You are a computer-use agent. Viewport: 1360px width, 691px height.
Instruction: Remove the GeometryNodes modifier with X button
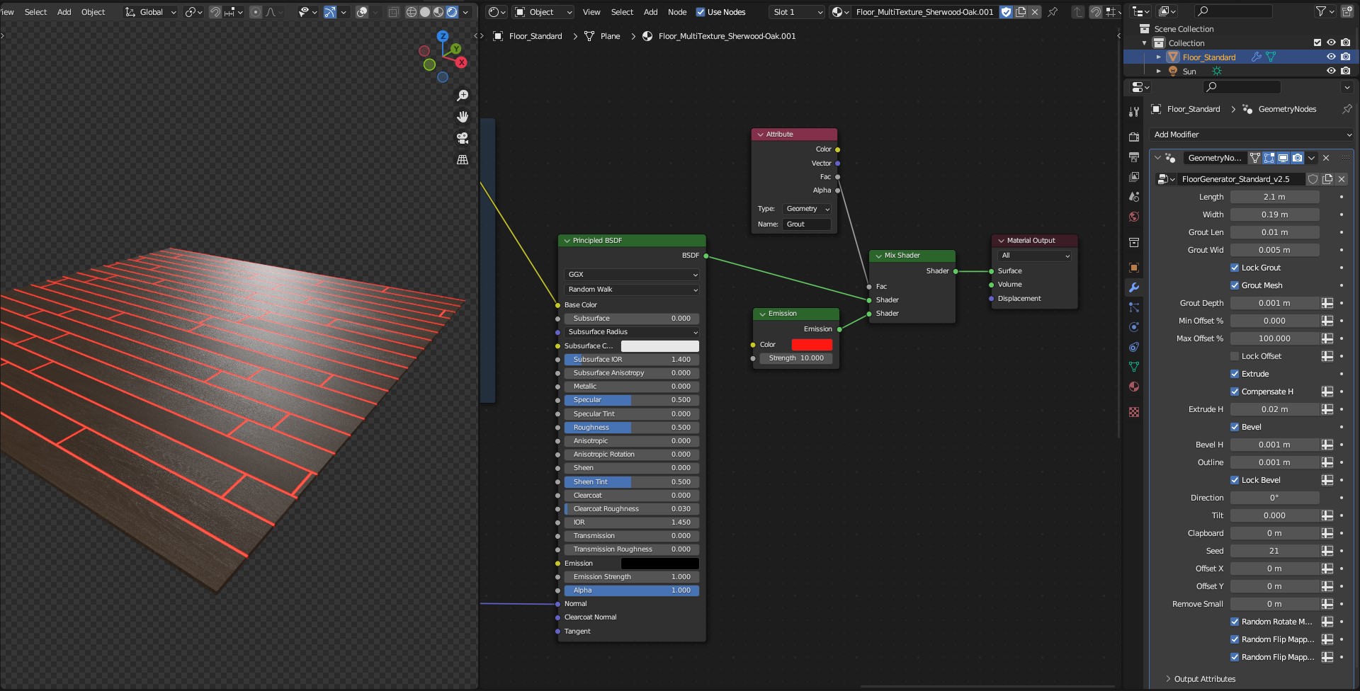(1326, 158)
